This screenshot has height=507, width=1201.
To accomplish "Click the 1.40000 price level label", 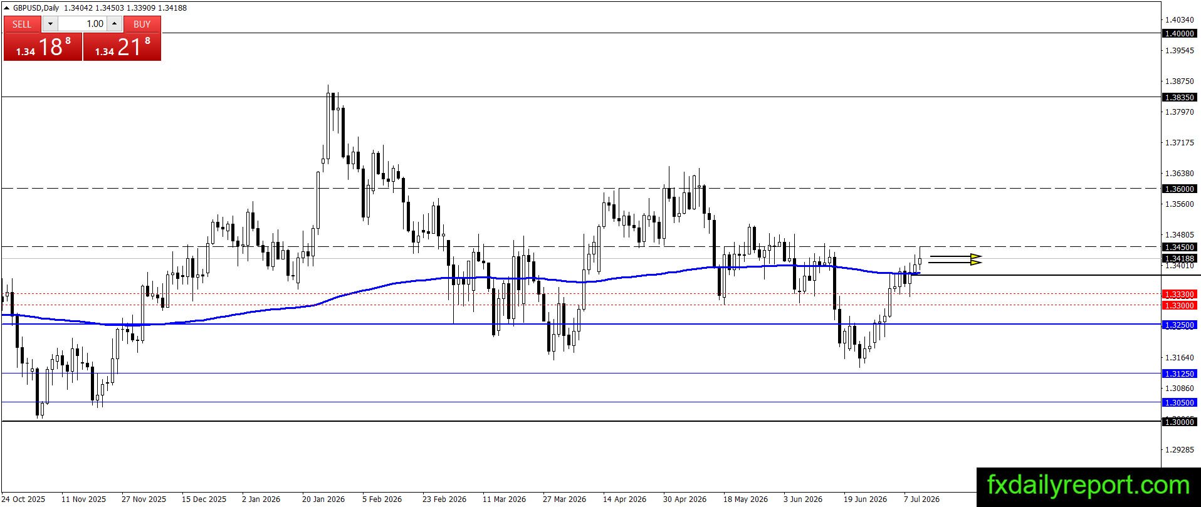I will (1179, 33).
